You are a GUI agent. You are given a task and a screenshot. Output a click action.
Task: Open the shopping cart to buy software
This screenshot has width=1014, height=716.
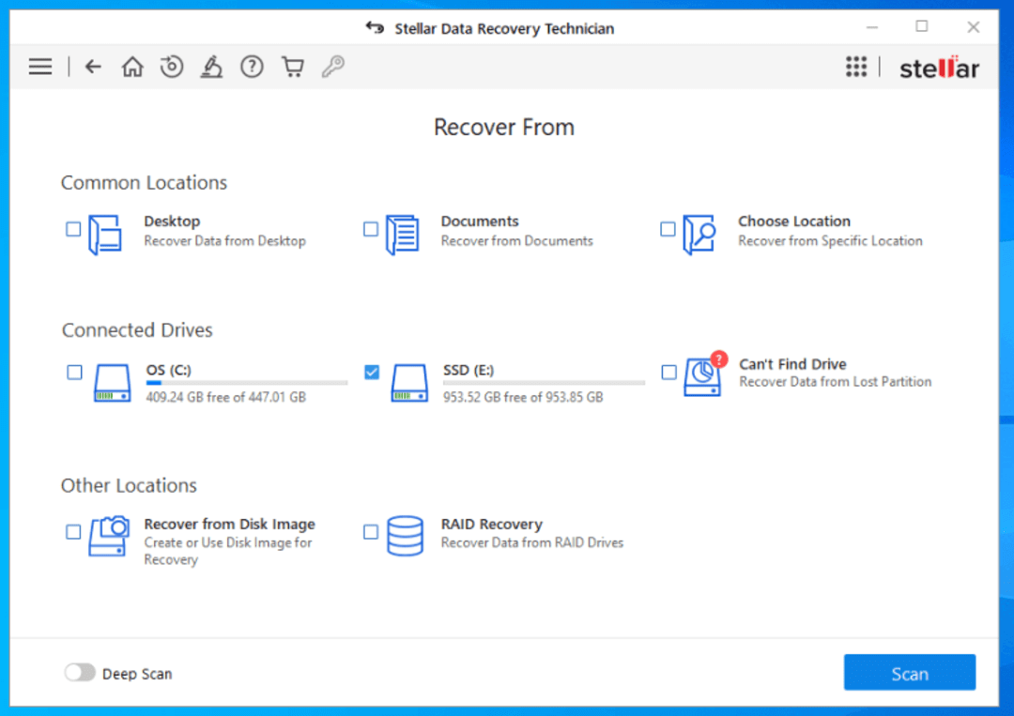[x=292, y=67]
